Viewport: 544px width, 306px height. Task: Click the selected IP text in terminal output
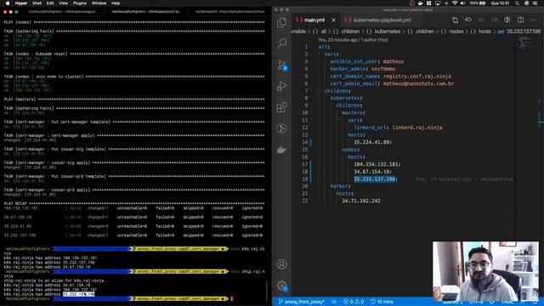[x=79, y=294]
